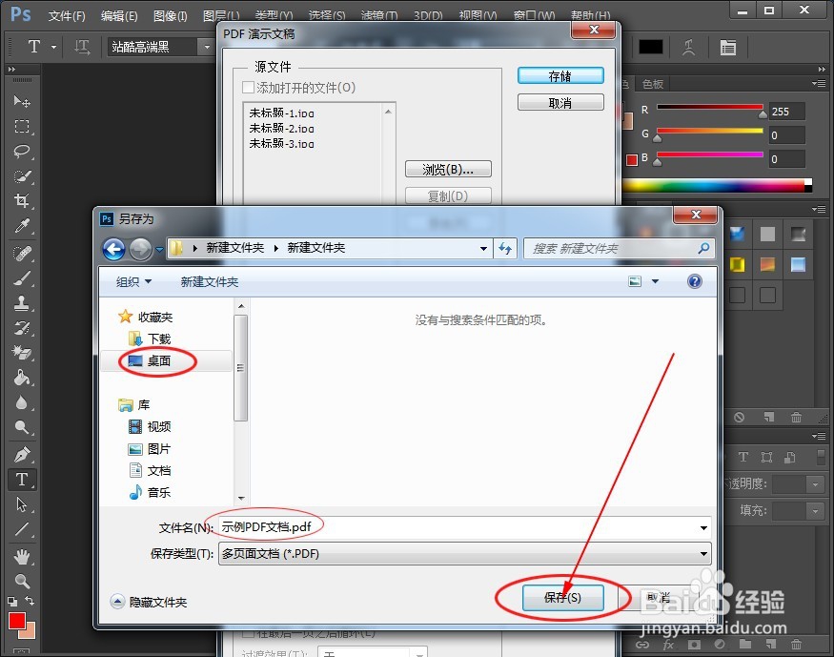Swap foreground and background colors
834x657 pixels.
[30, 601]
